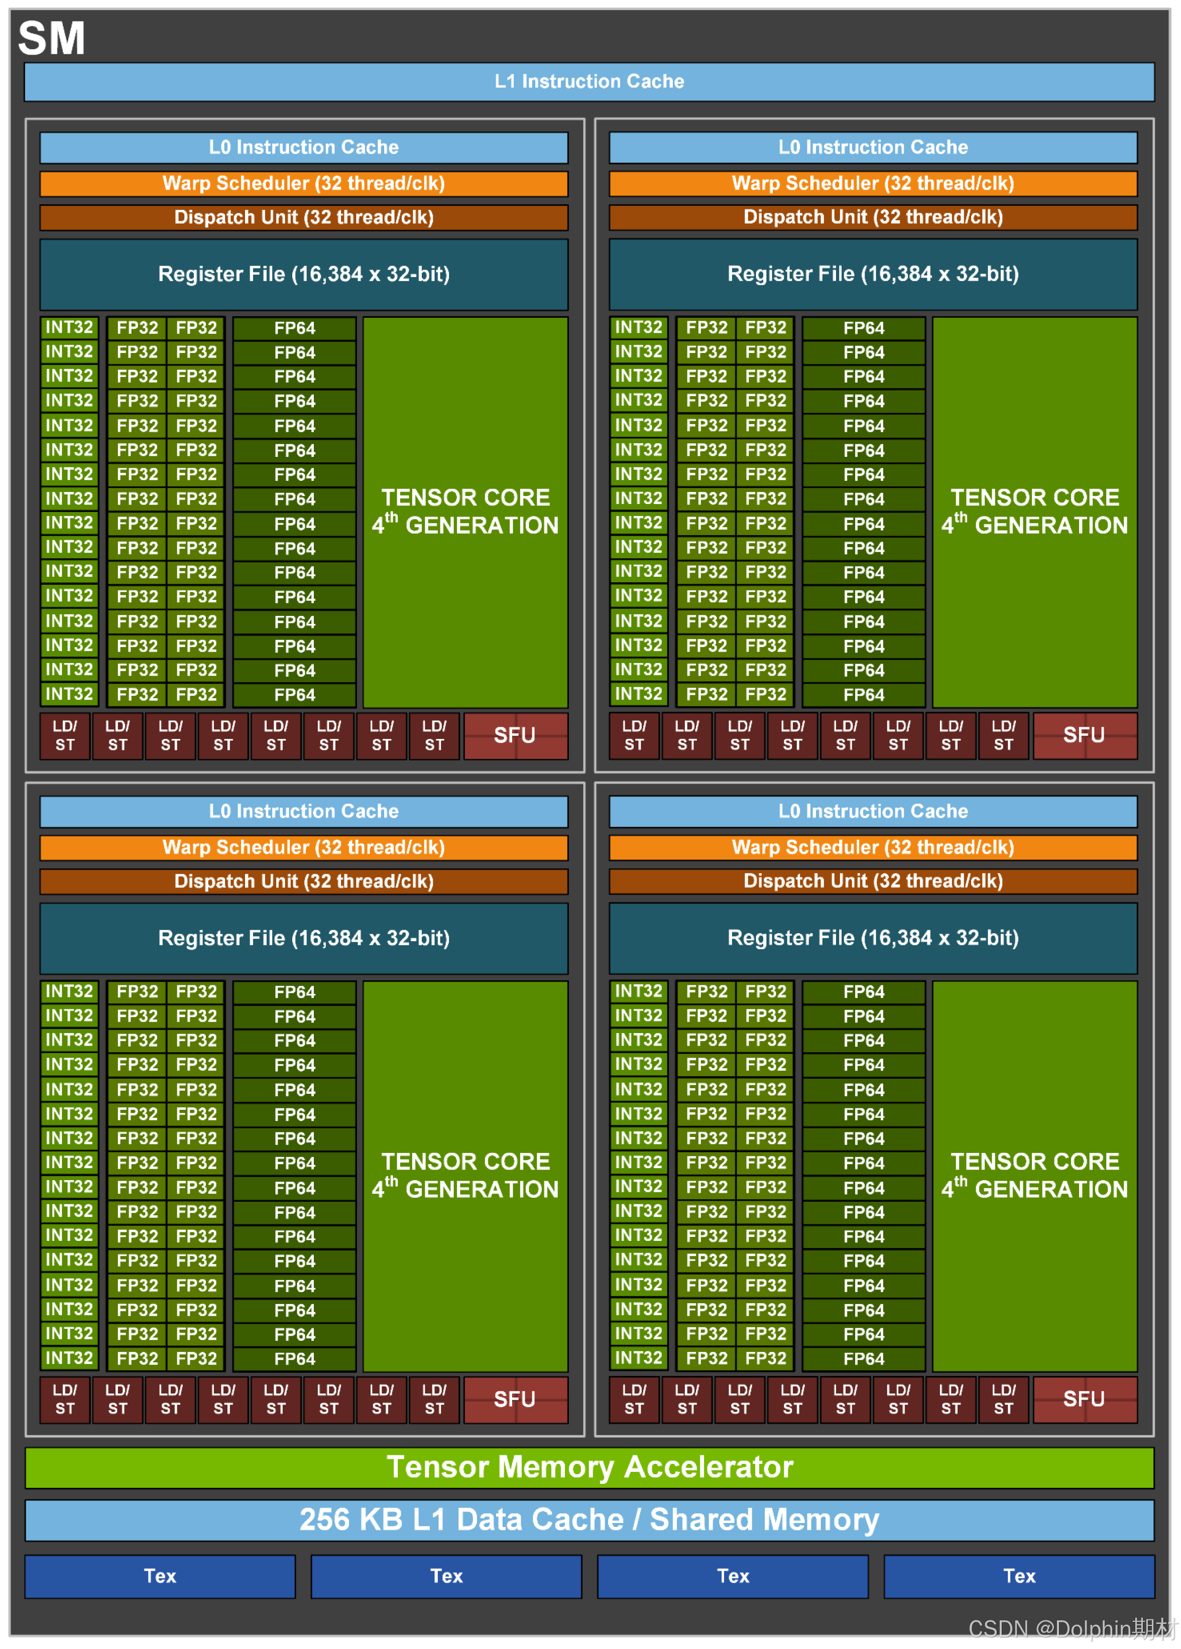Click the SM title label
This screenshot has width=1181, height=1649.
tap(52, 38)
